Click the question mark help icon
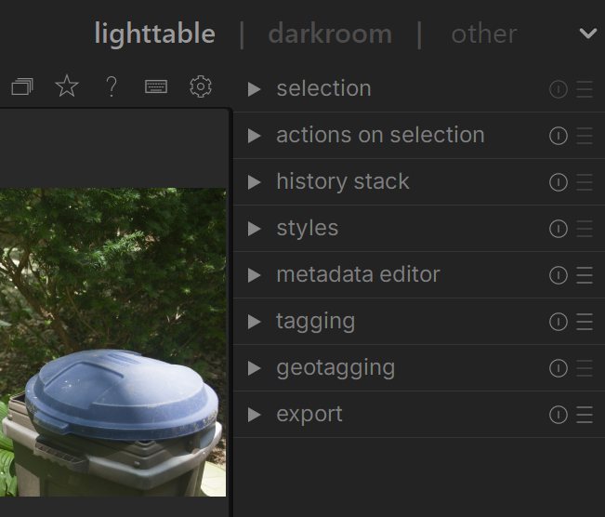 click(x=112, y=87)
